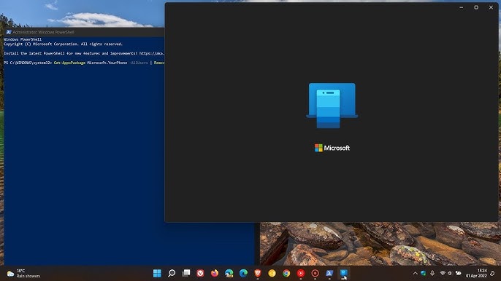Open Edge Canary icon in the taskbar
The height and width of the screenshot is (281, 501).
229,273
